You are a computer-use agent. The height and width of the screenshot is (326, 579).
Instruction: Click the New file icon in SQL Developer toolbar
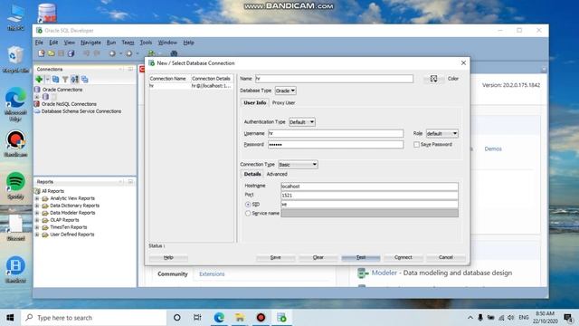(x=42, y=53)
